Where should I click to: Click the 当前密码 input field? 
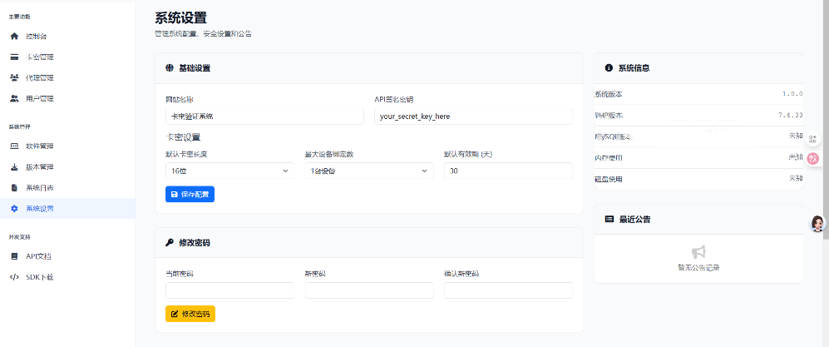[x=230, y=290]
